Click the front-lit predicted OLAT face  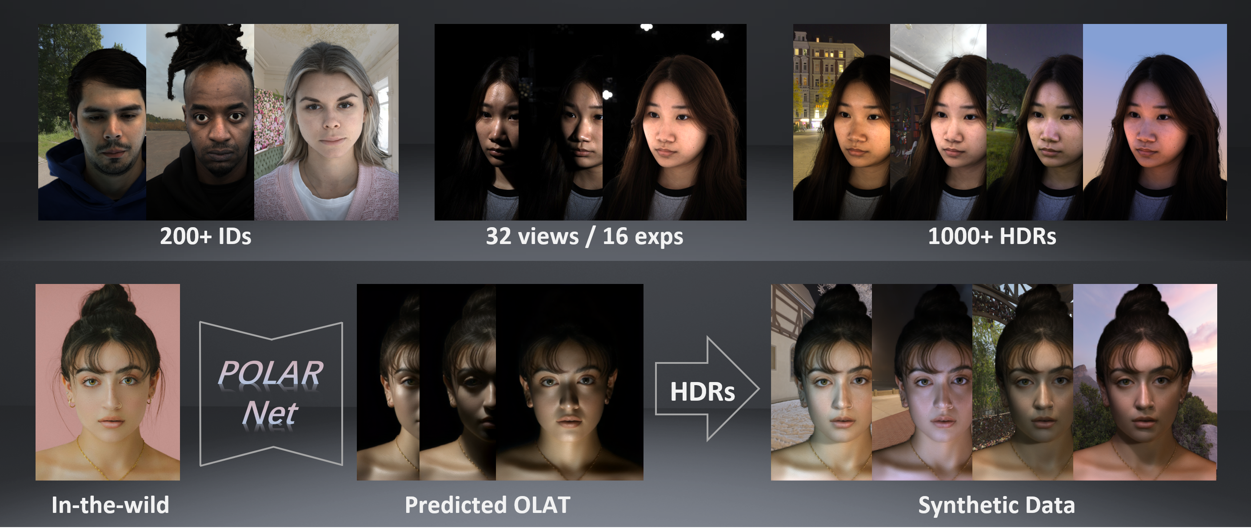(x=569, y=382)
